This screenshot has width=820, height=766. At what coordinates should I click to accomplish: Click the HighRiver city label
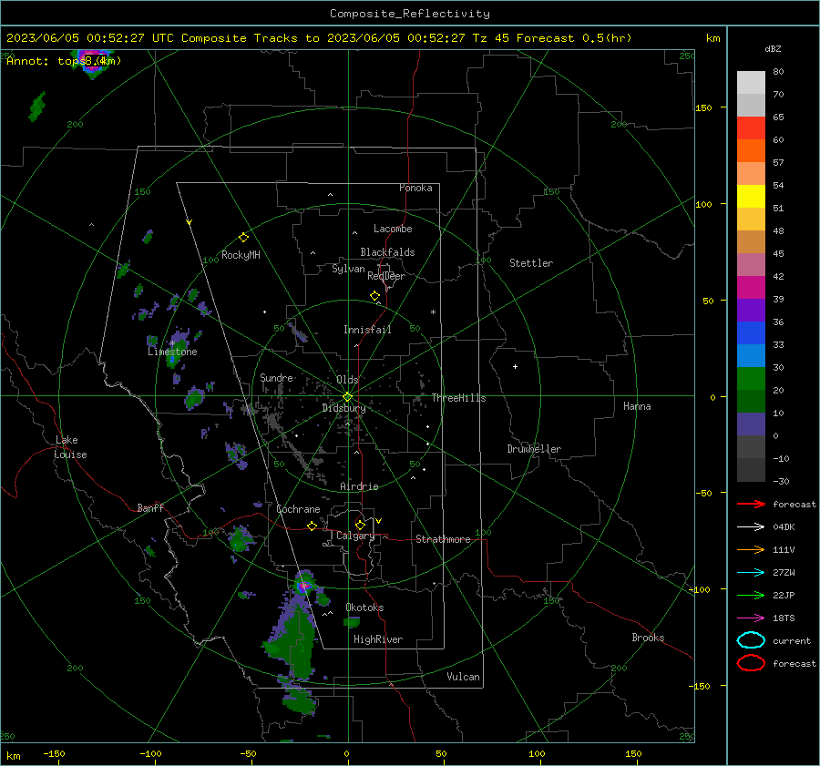(378, 639)
